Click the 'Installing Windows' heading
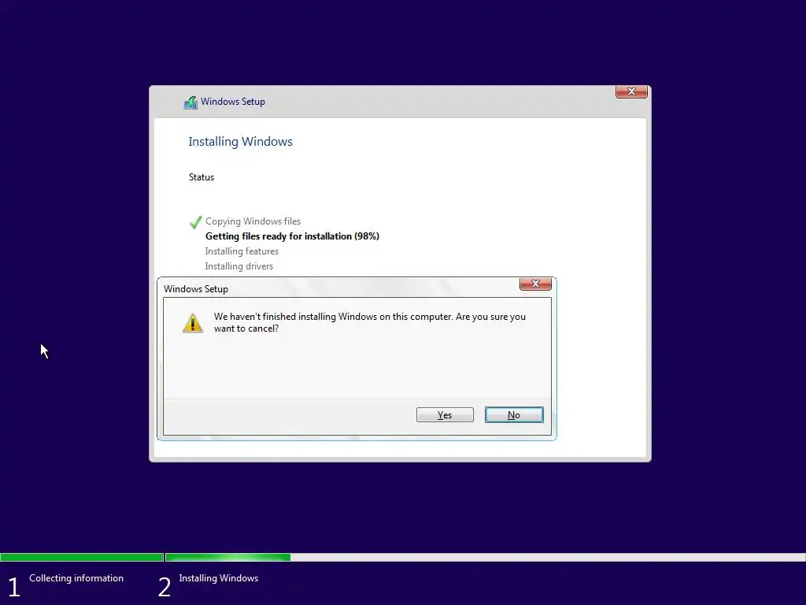 click(x=240, y=142)
